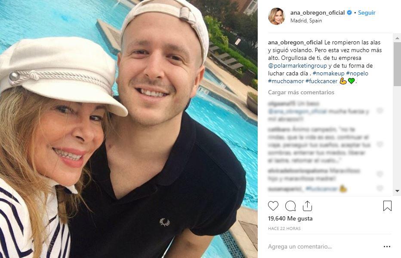Open the #fuckcancer hashtag in the caption
Screen dimensions: 401x258
321,81
